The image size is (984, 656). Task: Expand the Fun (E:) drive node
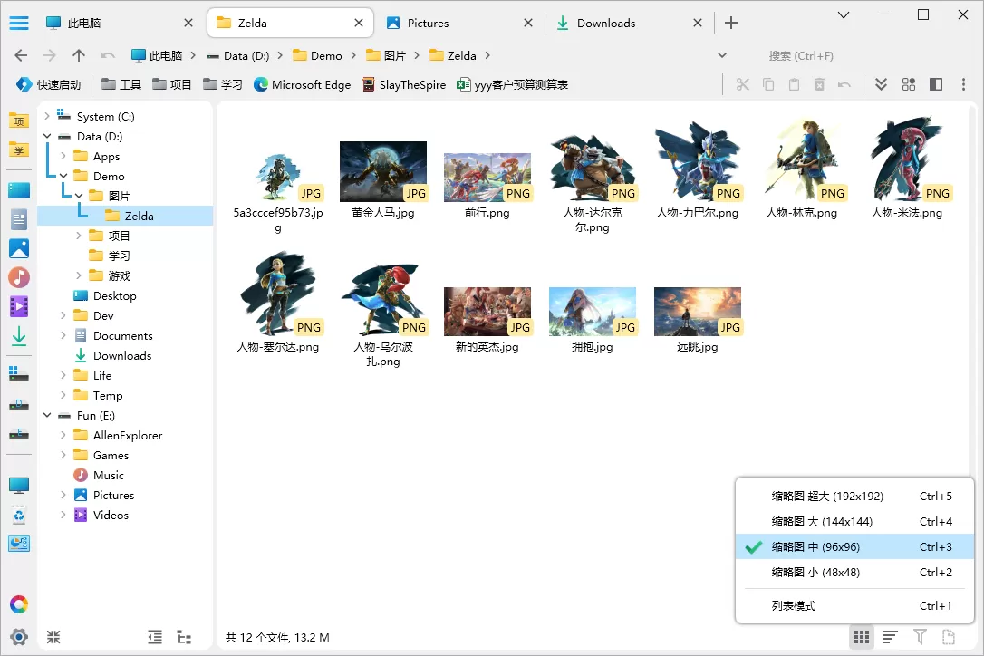[x=47, y=415]
